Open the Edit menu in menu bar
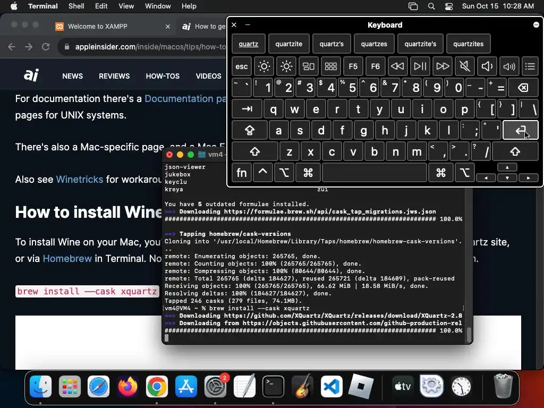 coord(101,6)
